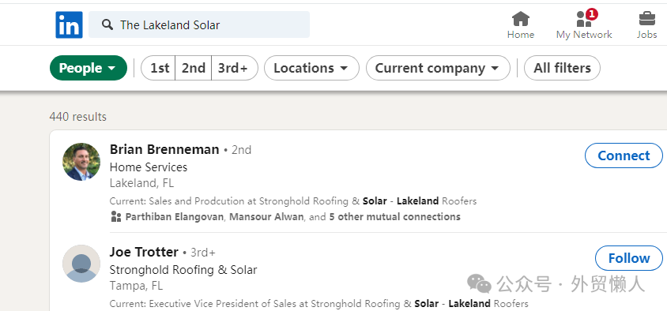Expand the Locations filter dropdown
Screen dimensions: 667x311
[311, 68]
